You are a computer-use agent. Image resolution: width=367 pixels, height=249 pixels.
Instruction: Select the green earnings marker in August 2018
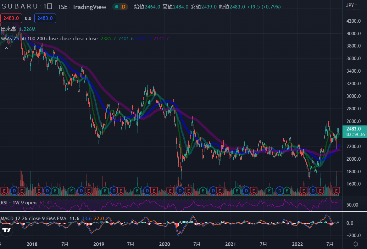71,191
